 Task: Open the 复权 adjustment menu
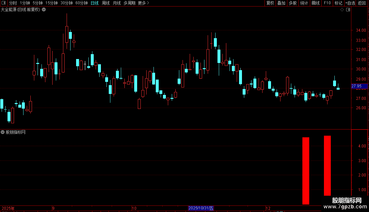tap(270, 3)
